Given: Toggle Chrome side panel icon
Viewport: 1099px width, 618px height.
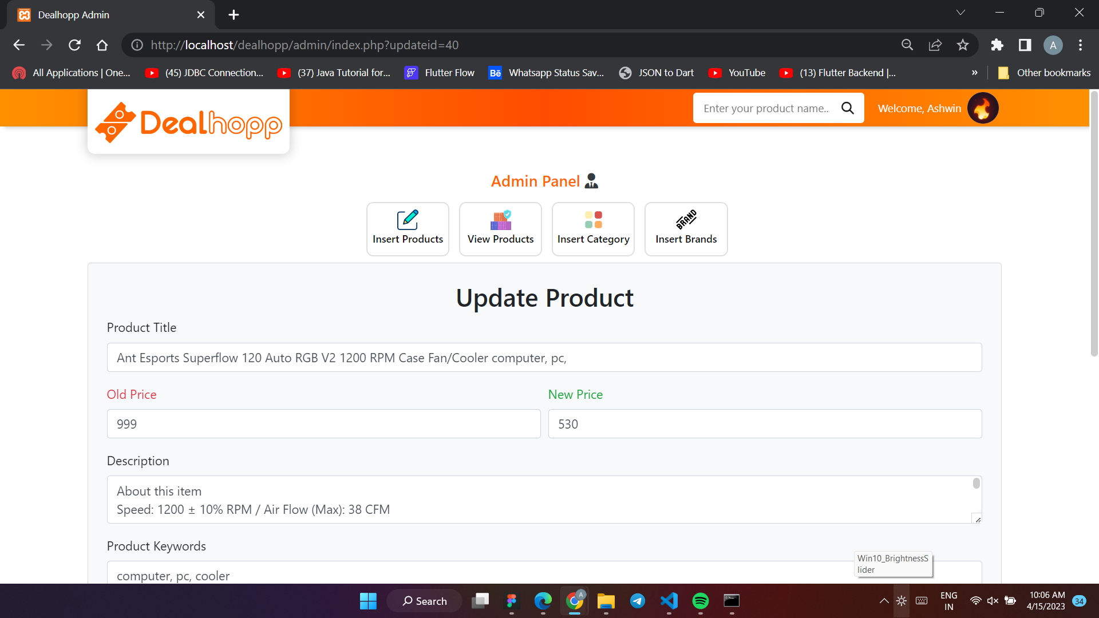Looking at the screenshot, I should (1025, 45).
